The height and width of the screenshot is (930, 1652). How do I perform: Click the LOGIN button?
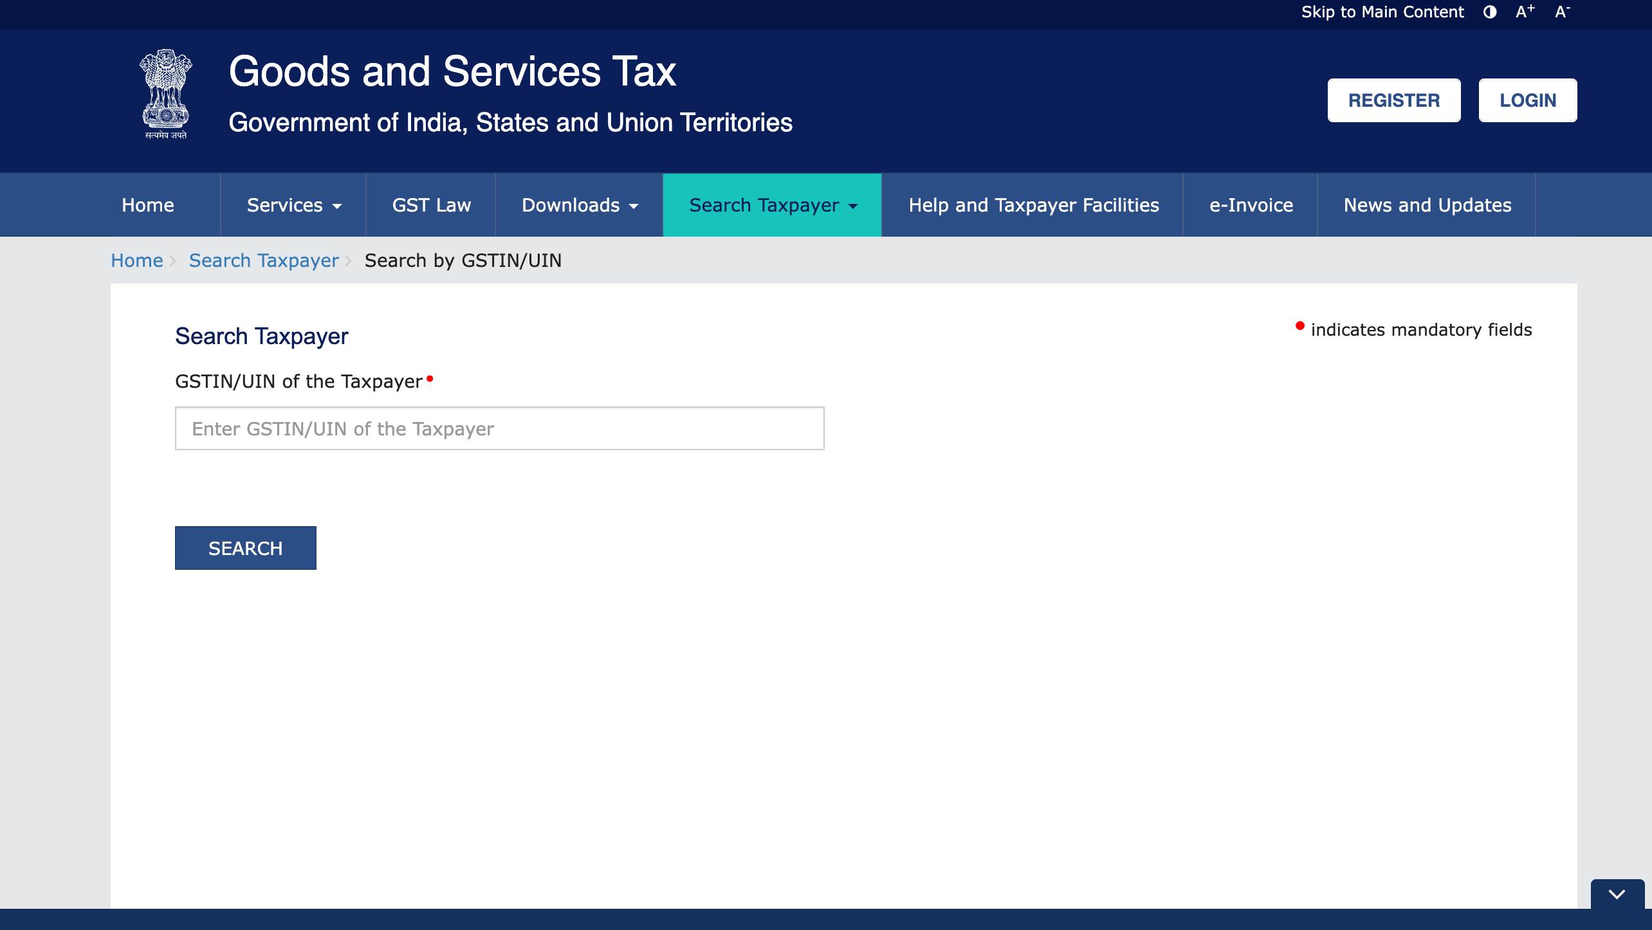[1528, 100]
